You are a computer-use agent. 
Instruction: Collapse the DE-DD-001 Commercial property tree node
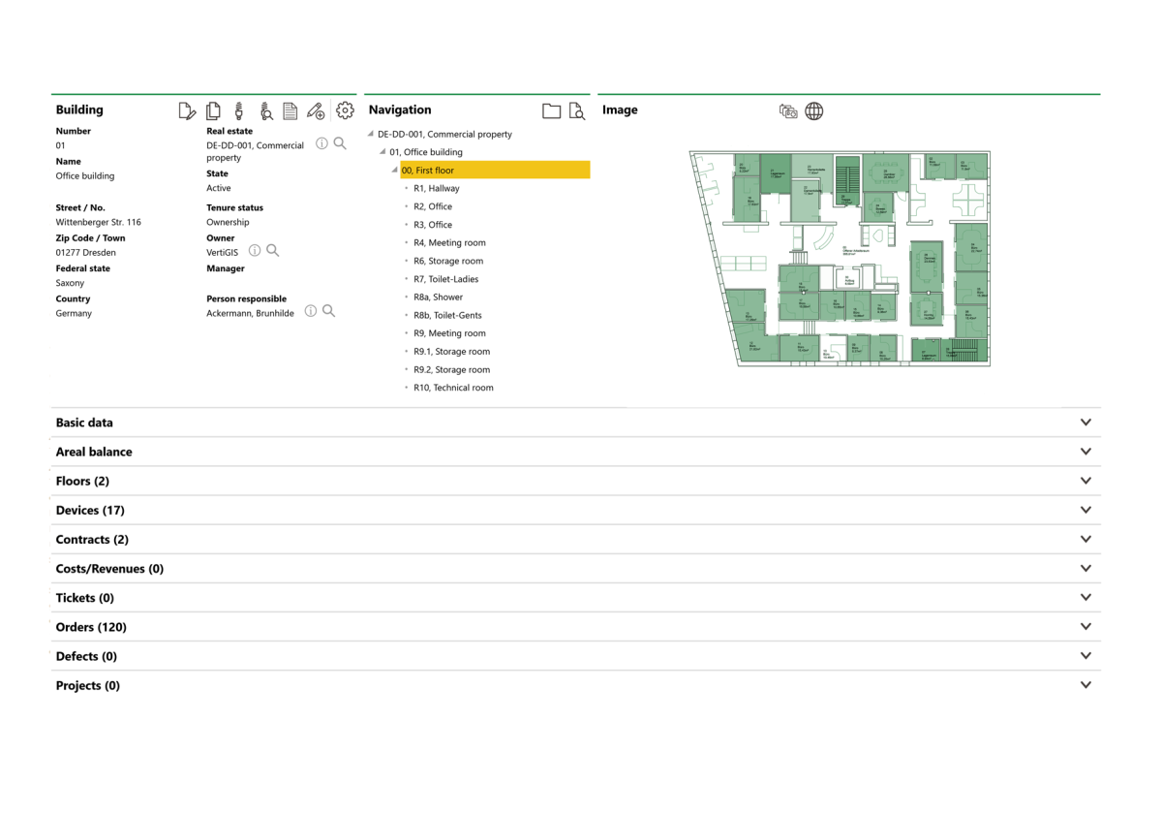pyautogui.click(x=370, y=134)
